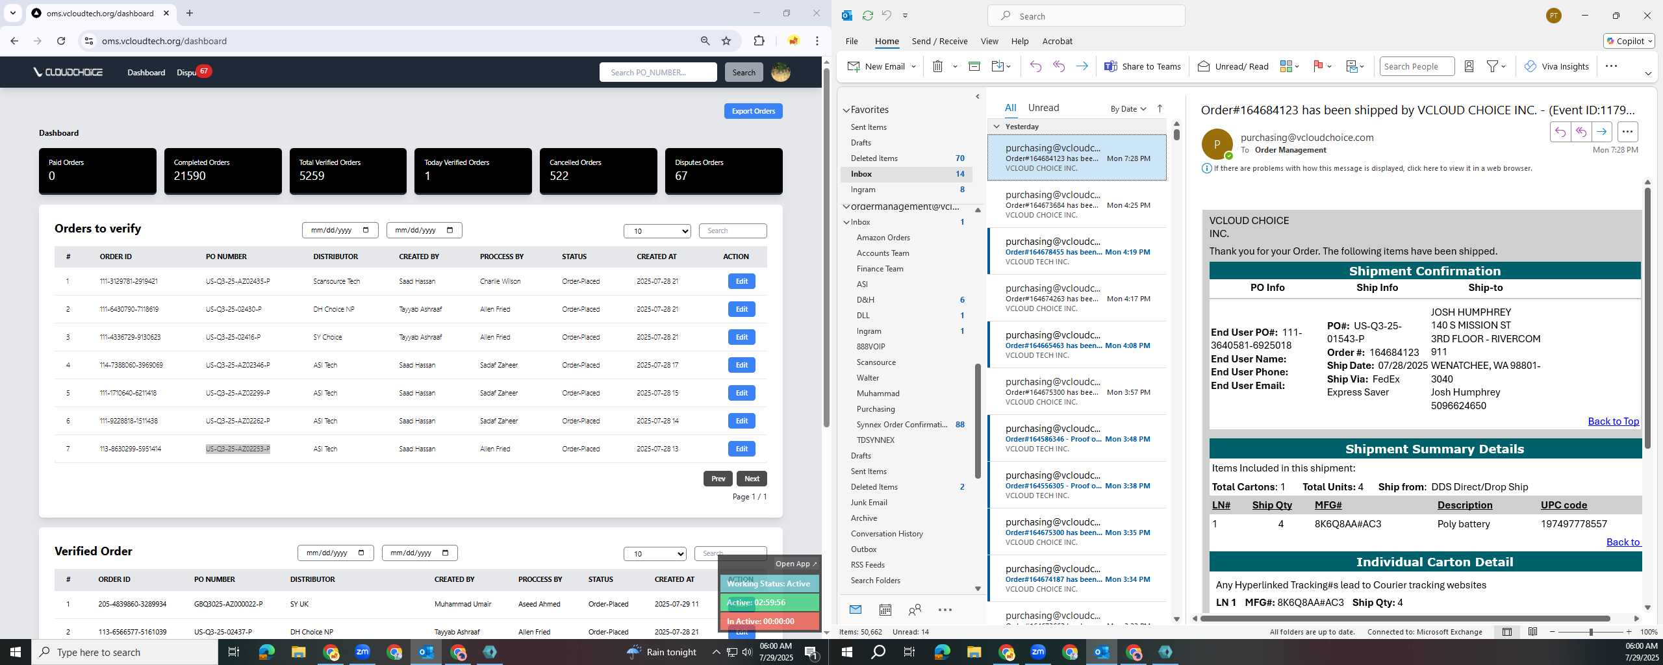
Task: Click the Search People field in Outlook
Action: (x=1417, y=66)
